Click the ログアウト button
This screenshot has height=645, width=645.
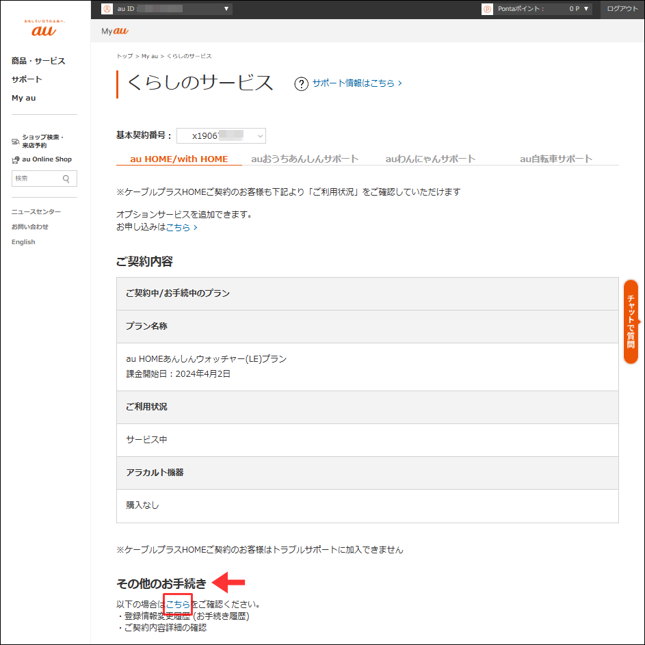point(624,9)
